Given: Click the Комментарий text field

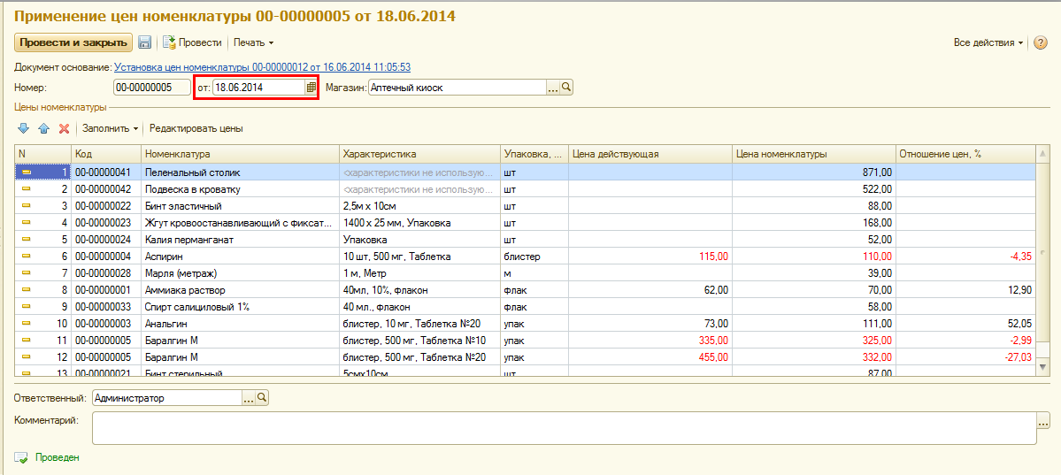Looking at the screenshot, I should click(x=563, y=428).
